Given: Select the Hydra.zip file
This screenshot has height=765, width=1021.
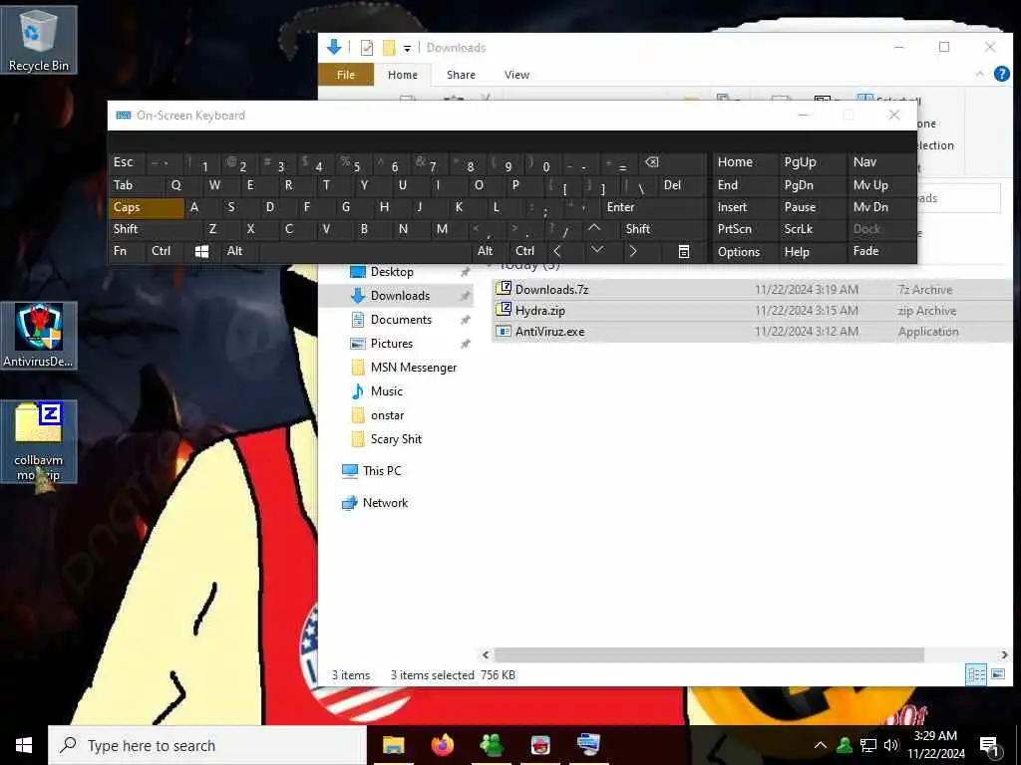Looking at the screenshot, I should [752, 311].
